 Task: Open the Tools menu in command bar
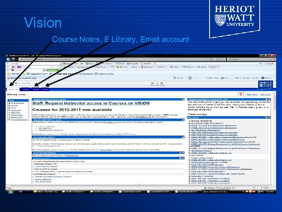[x=256, y=78]
